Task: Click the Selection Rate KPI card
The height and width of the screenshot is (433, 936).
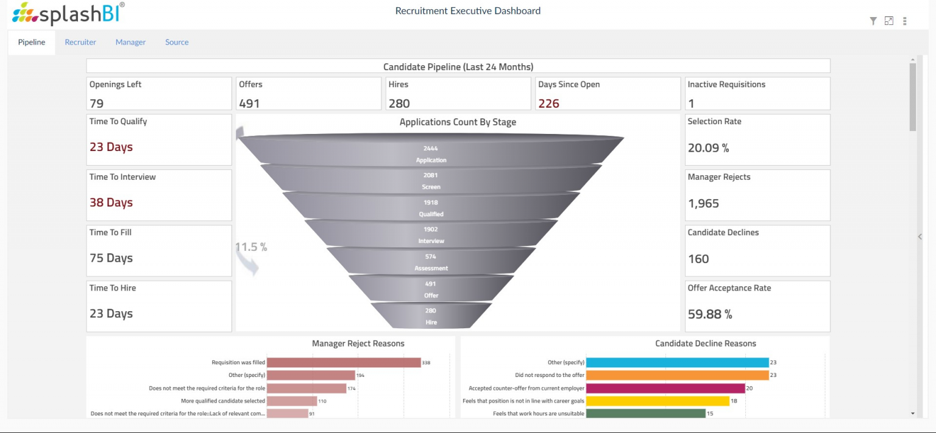Action: tap(757, 139)
